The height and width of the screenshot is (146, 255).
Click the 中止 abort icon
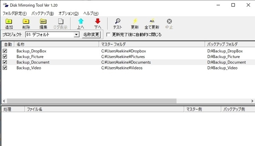(x=169, y=21)
